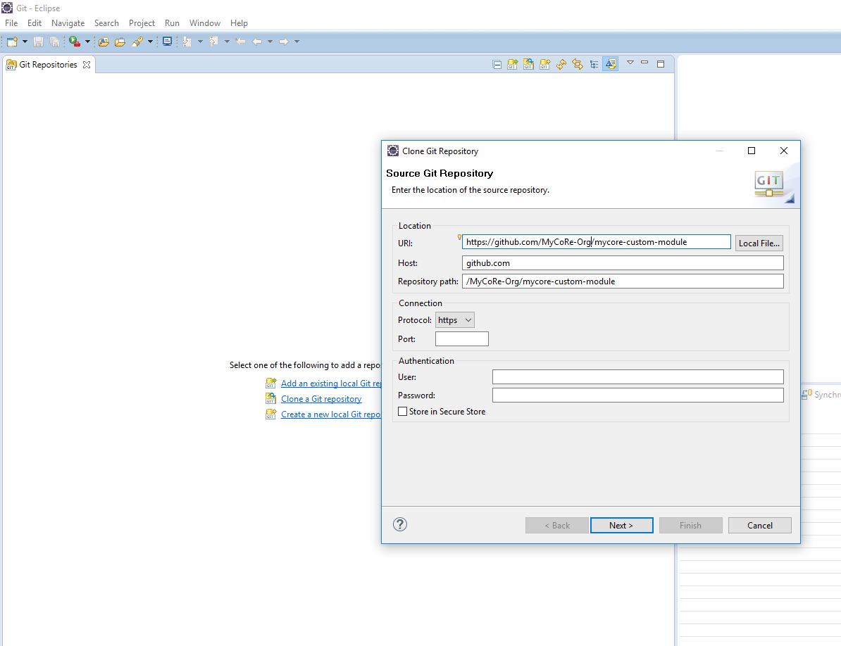Click the dialog help question mark icon
The image size is (841, 646).
point(400,524)
